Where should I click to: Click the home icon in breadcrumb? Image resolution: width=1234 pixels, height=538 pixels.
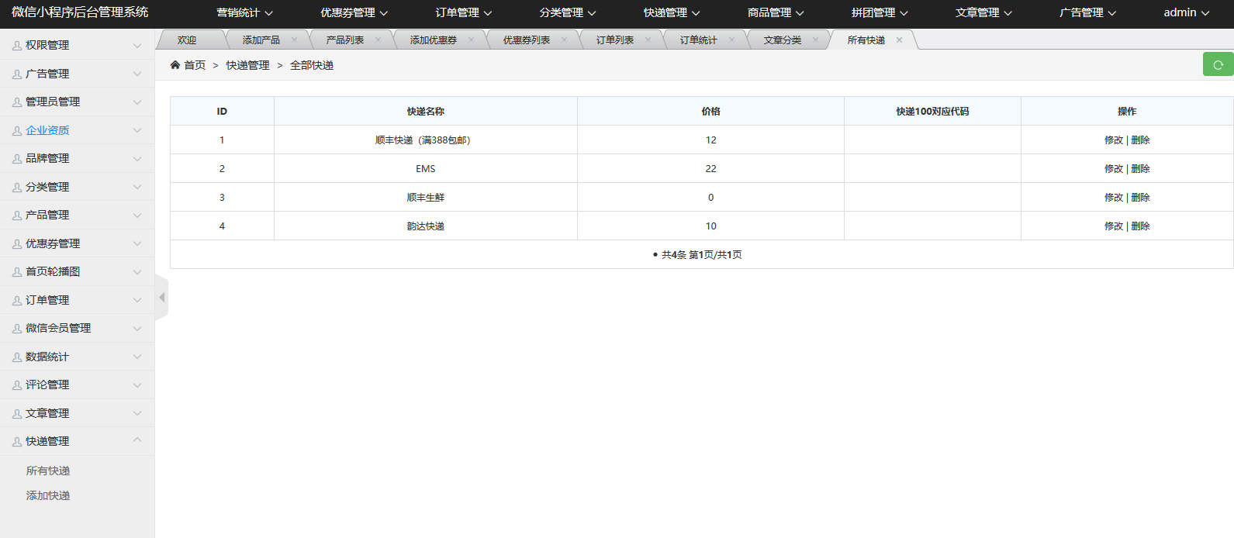point(175,65)
